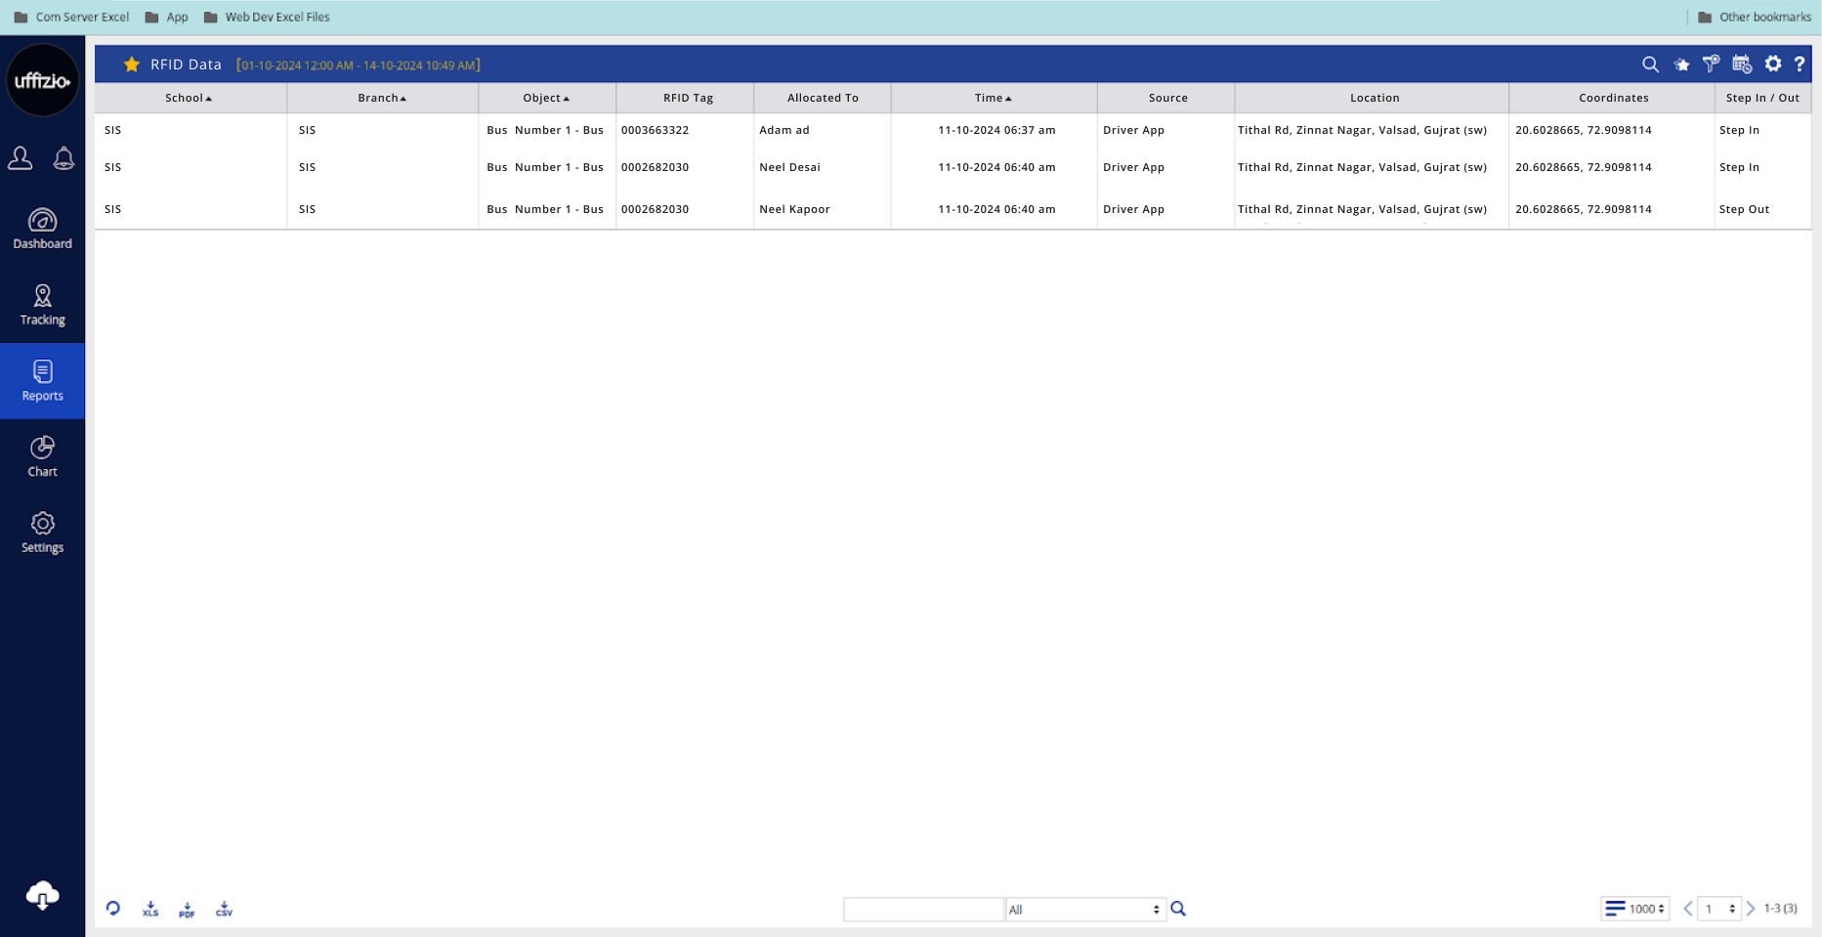Sort by School column header
Screen dimensions: 1822x937
click(x=189, y=98)
